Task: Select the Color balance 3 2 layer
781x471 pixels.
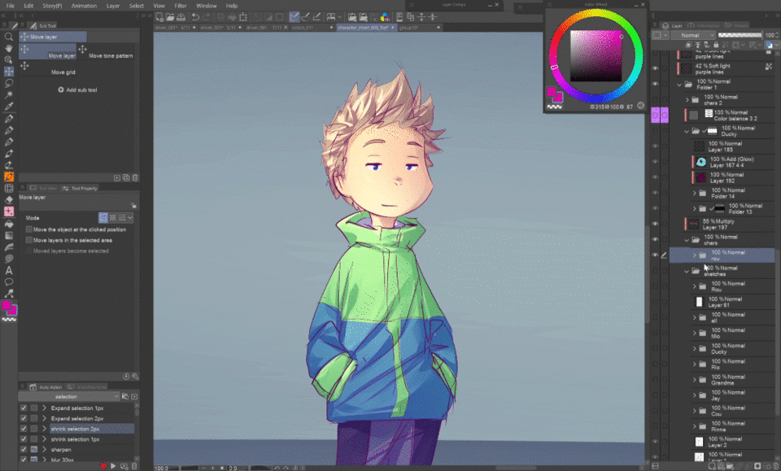Action: (729, 116)
